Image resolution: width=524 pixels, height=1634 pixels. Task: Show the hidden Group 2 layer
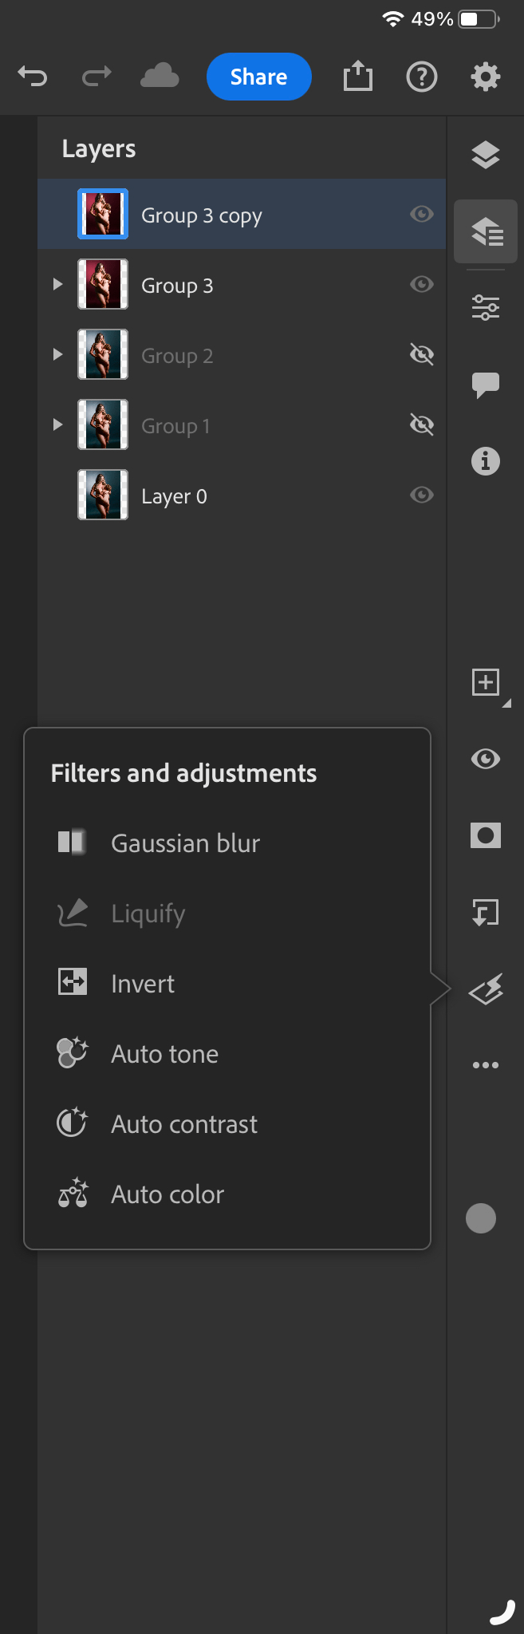click(421, 354)
